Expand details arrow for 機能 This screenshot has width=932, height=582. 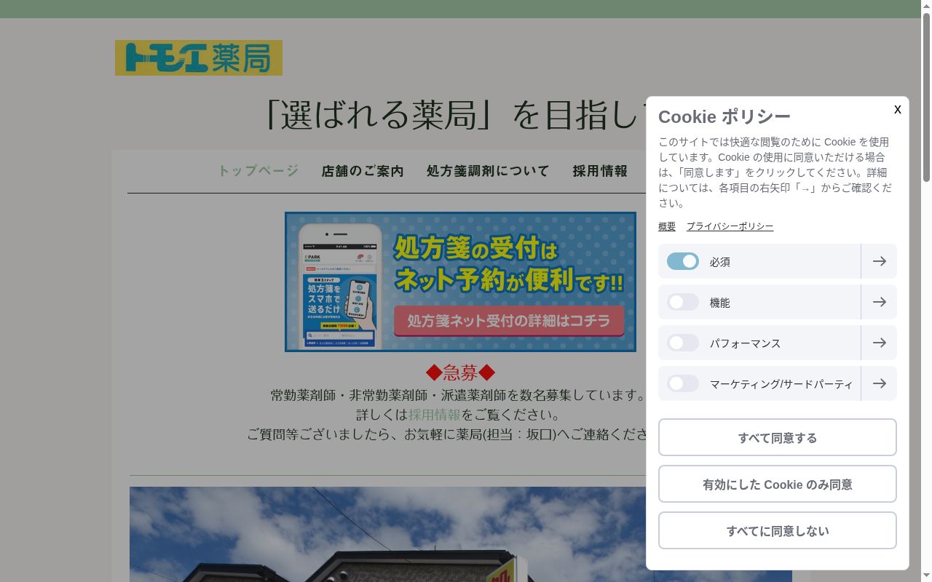(879, 302)
